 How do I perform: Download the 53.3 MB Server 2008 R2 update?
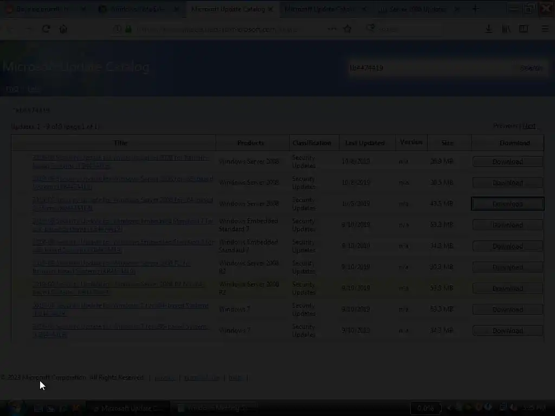[507, 288]
